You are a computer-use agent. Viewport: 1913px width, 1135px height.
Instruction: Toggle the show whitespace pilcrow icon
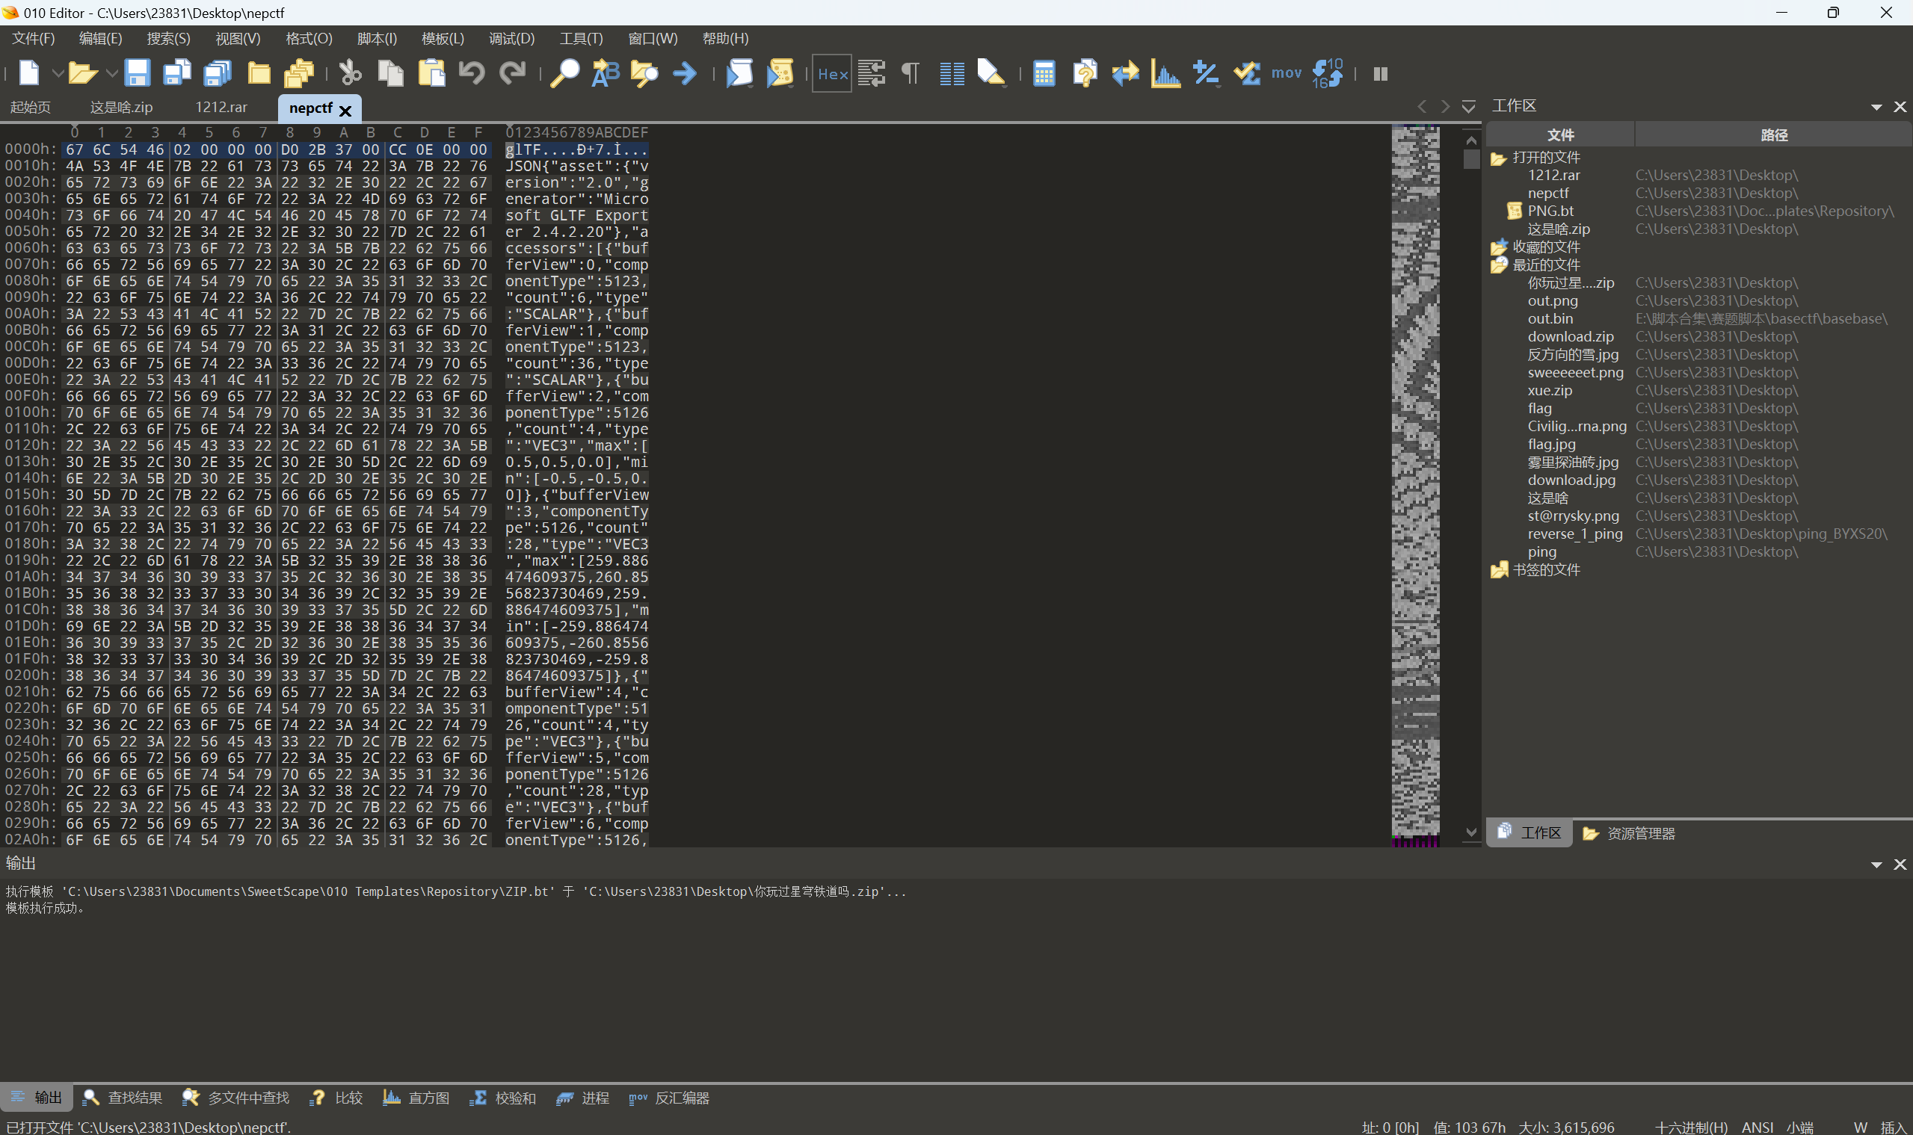[911, 73]
